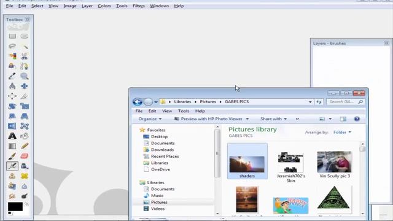Select the Bucket Fill tool
This screenshot has height=221, width=393.
(25, 136)
